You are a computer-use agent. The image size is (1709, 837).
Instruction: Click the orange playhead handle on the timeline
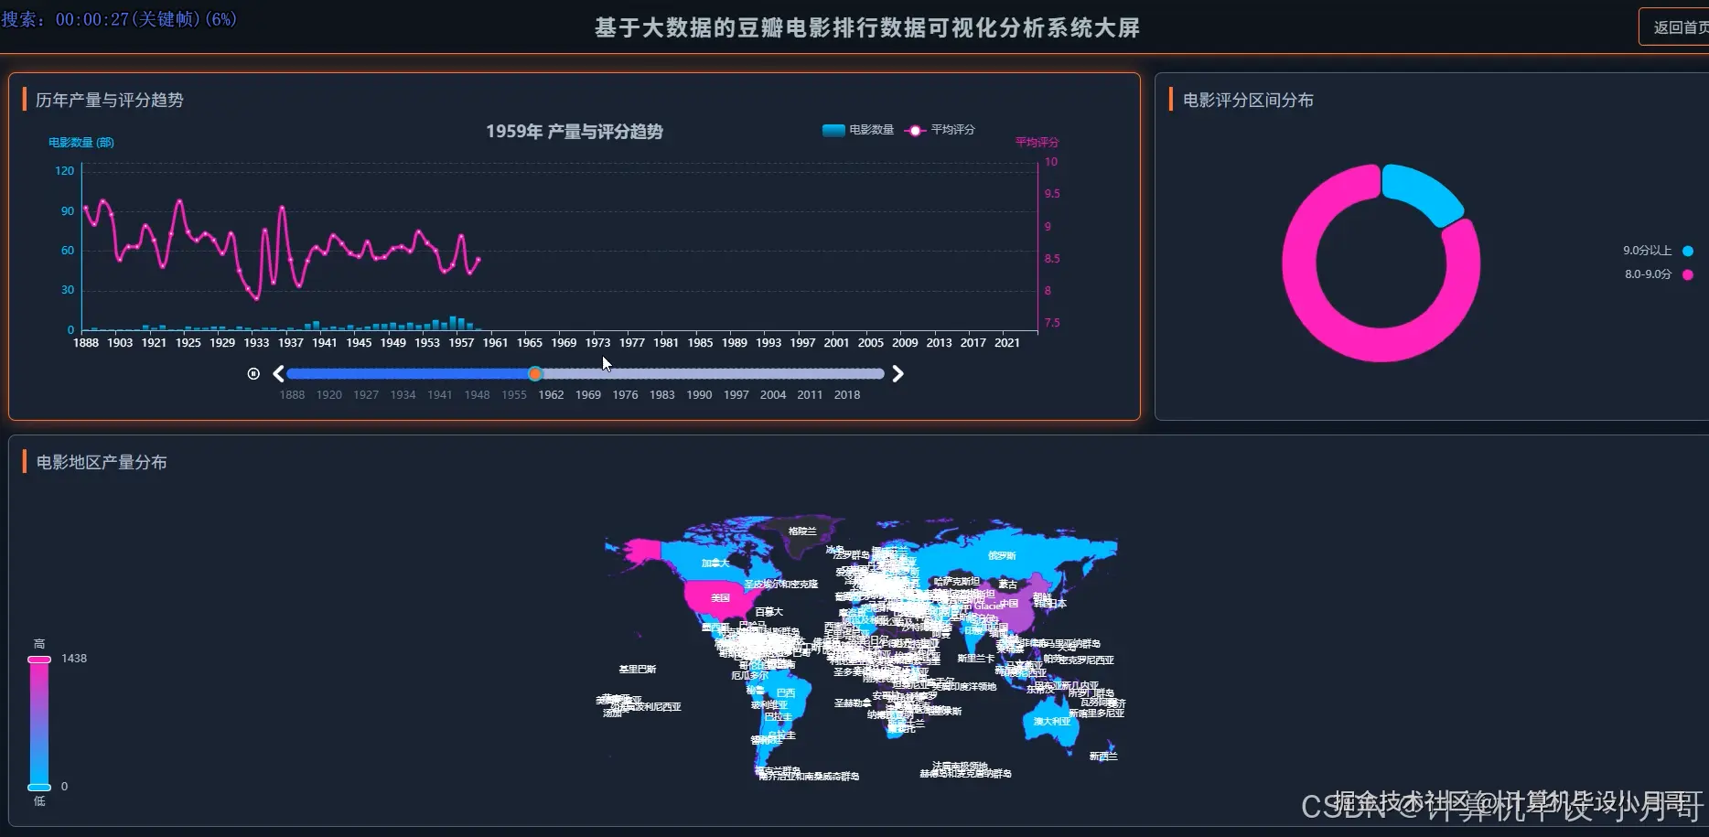coord(535,373)
